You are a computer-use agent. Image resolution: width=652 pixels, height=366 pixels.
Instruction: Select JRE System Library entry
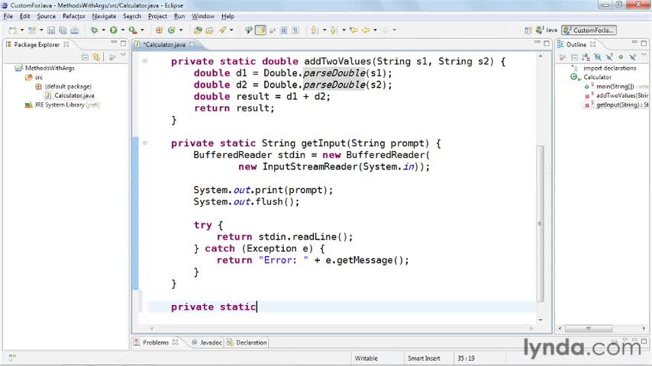[63, 105]
